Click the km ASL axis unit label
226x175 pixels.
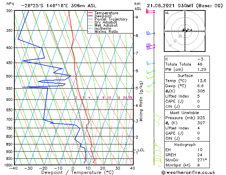click(138, 6)
